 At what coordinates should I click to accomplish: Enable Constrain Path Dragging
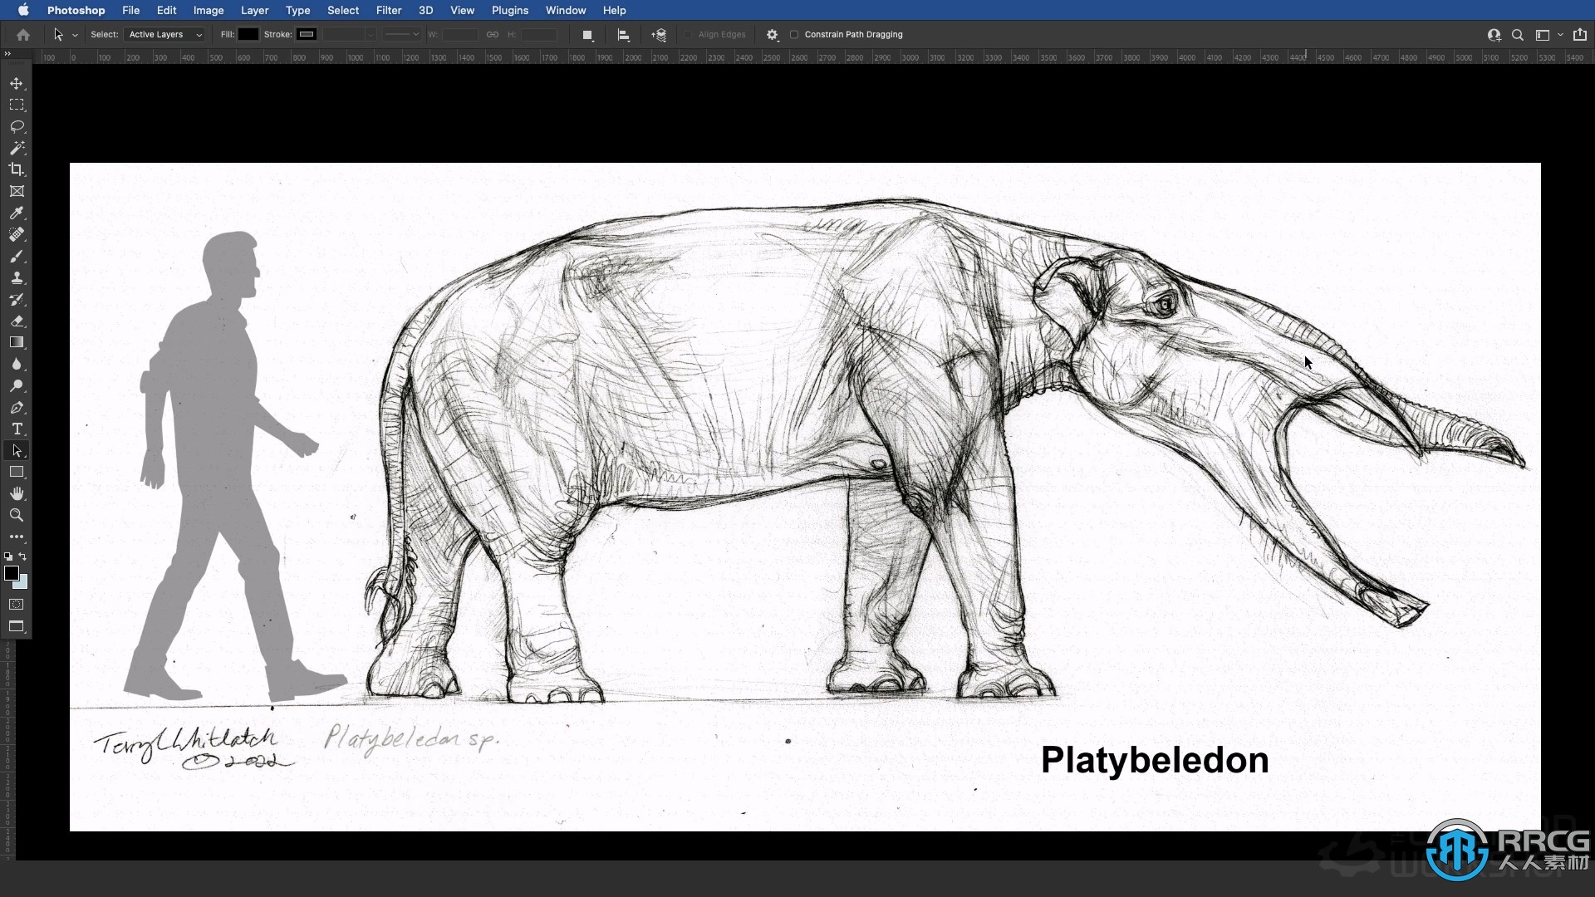pyautogui.click(x=794, y=35)
